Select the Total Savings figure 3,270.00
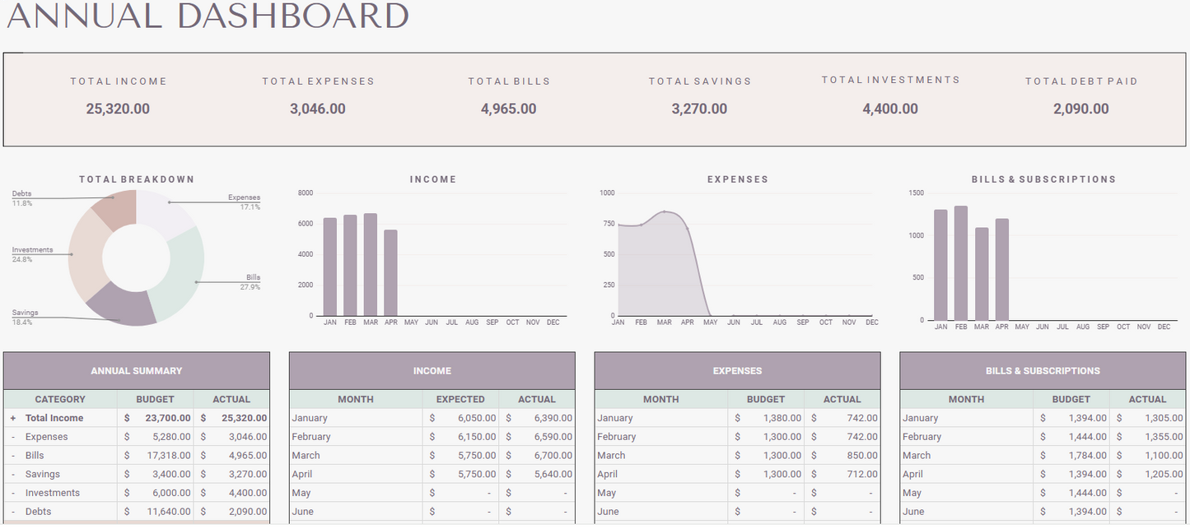 pos(699,109)
